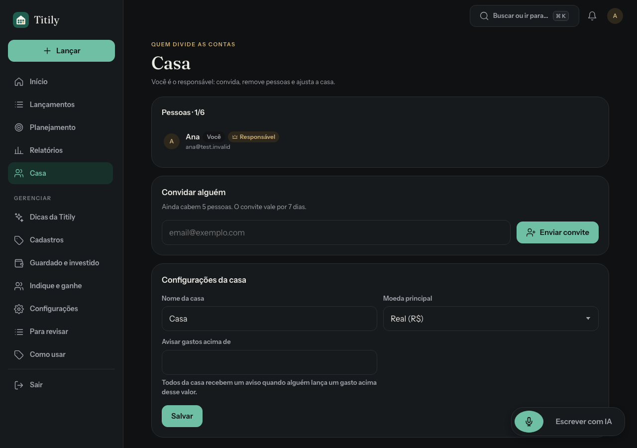Click the ⌘K shortcut badge
This screenshot has height=448, width=637.
point(561,16)
